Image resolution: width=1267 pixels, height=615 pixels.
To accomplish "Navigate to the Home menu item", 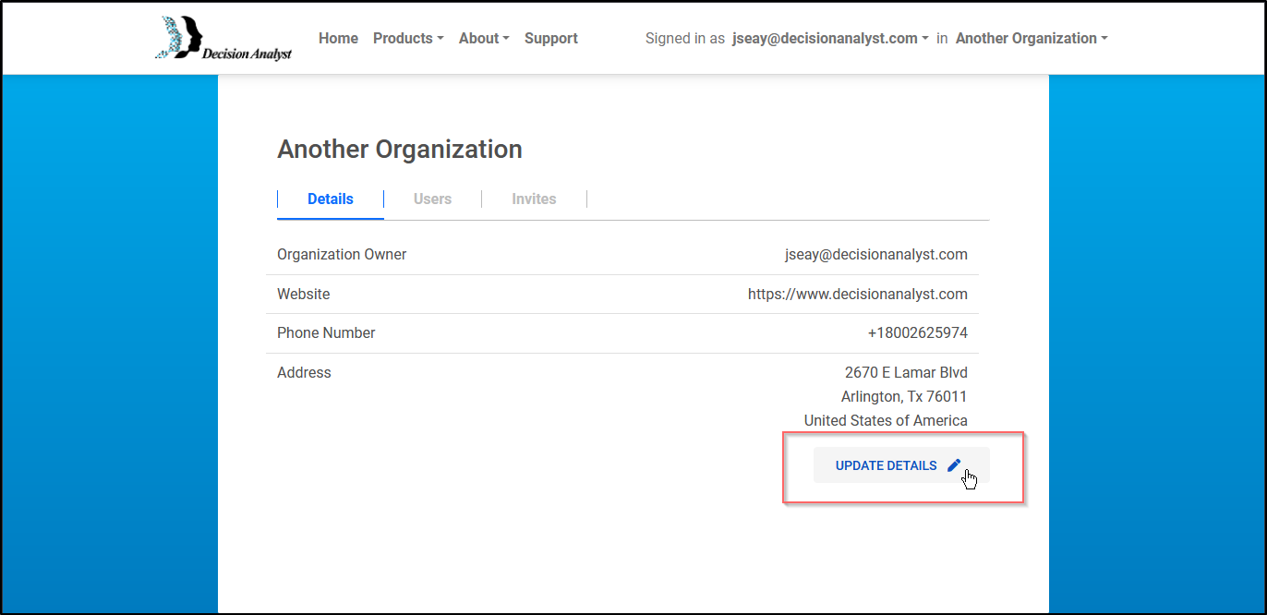I will [x=338, y=38].
